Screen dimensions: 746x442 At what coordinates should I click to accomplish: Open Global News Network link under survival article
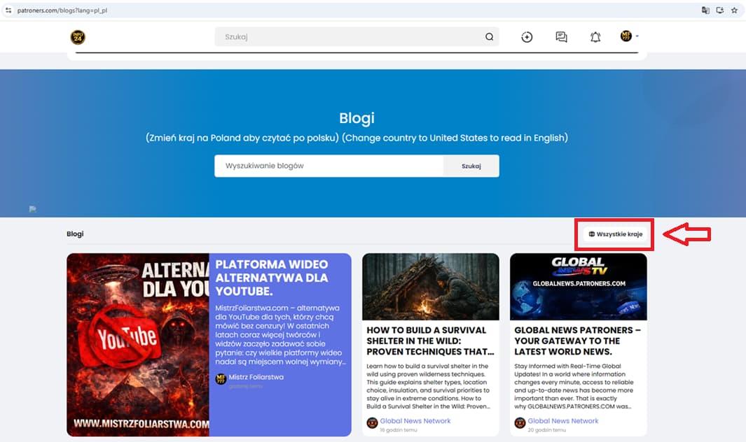(x=415, y=421)
